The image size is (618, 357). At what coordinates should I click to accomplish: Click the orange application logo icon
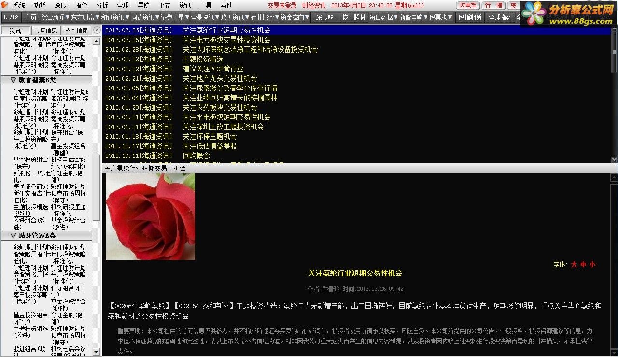pyautogui.click(x=5, y=5)
